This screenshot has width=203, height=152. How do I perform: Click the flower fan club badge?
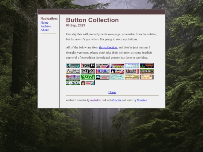pos(73,83)
